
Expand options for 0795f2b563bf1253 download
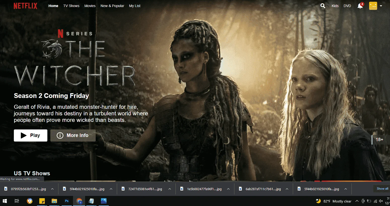tap(52, 189)
